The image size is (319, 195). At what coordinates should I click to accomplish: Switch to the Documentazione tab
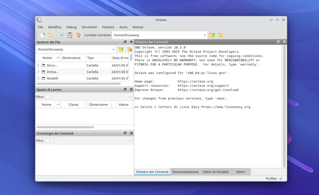tap(185, 171)
